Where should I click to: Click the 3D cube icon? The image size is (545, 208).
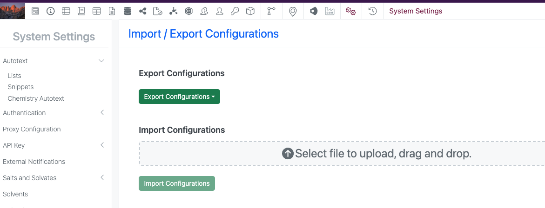(250, 11)
